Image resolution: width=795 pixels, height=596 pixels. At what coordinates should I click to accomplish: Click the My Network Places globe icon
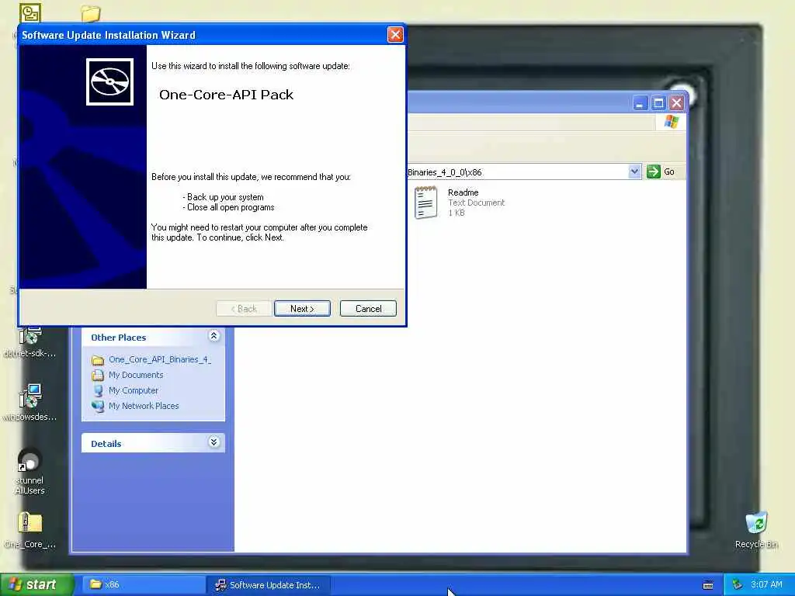click(x=98, y=406)
